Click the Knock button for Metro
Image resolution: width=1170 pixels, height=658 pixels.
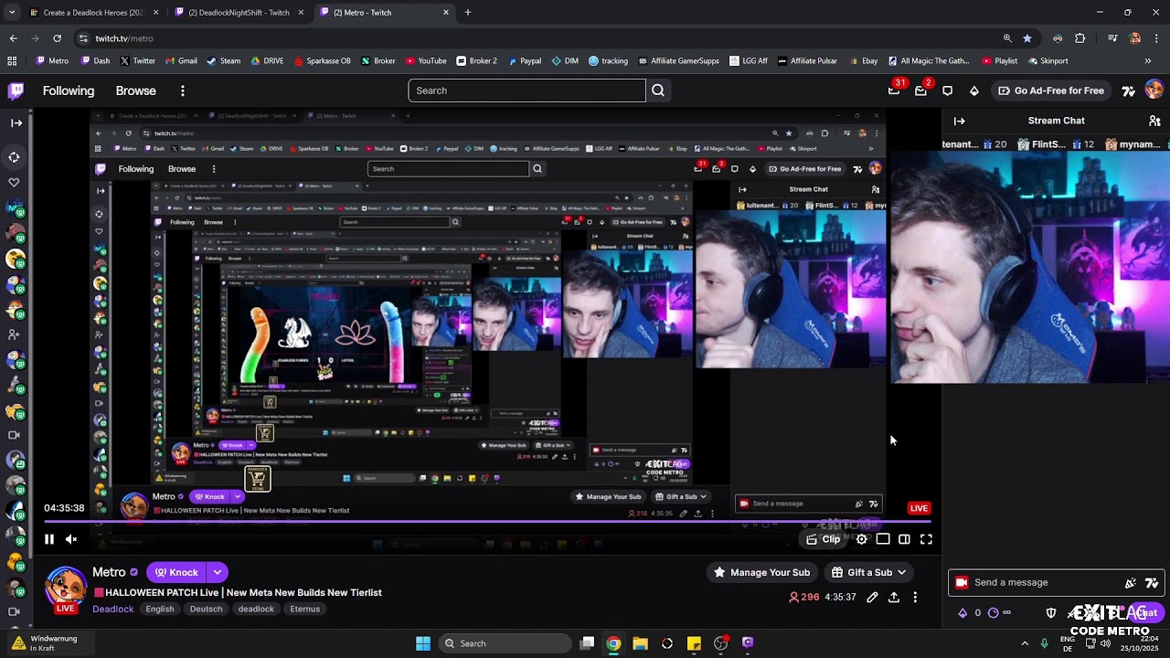(176, 572)
